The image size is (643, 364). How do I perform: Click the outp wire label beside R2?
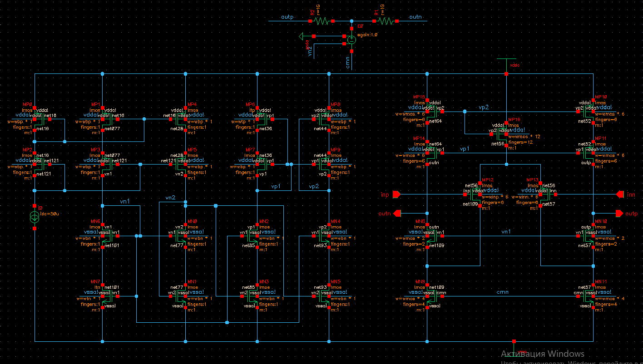(287, 17)
